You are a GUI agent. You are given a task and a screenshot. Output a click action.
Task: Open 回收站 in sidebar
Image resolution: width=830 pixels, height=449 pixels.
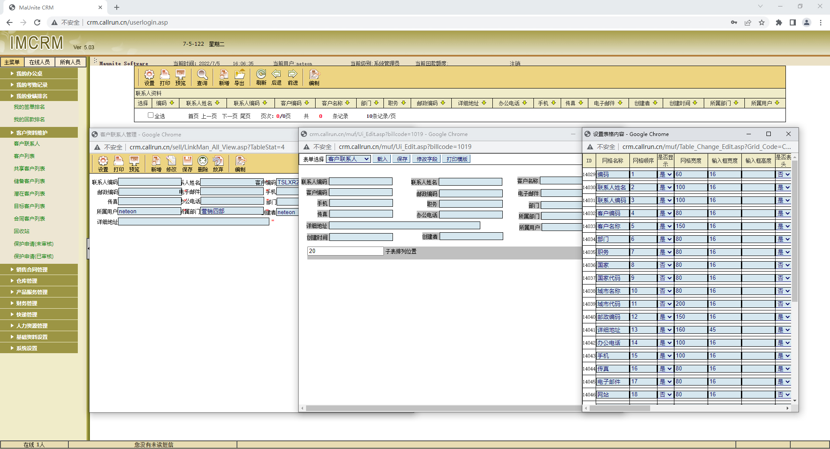pyautogui.click(x=22, y=231)
